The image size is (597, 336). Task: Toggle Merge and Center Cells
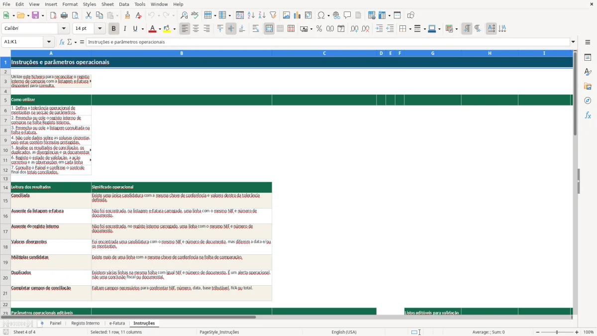pos(269,29)
